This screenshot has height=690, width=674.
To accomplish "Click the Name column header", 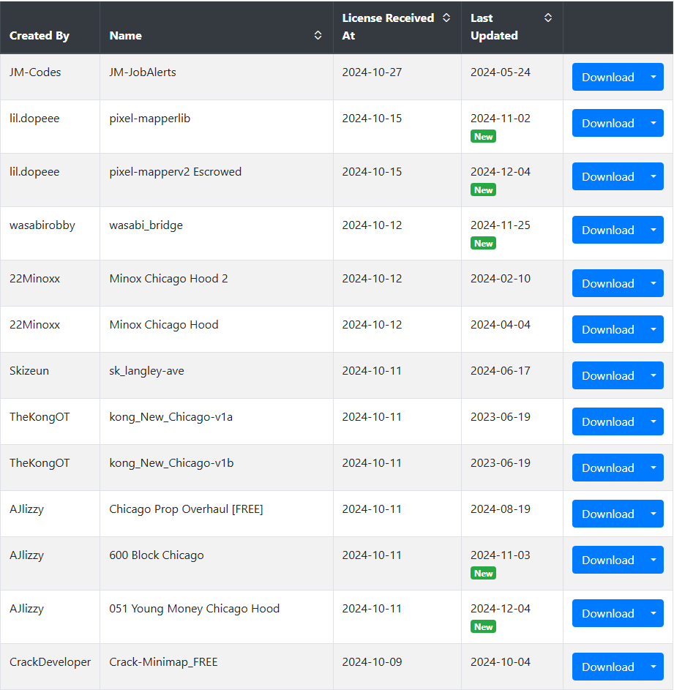I will click(x=216, y=27).
